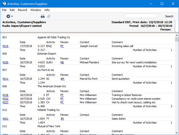179x135 pixels.
Task: Open the Window menu
Action: [x=36, y=10]
